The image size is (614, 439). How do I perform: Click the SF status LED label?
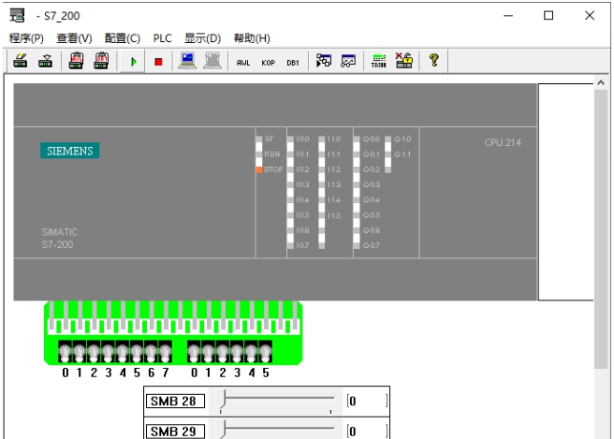pos(269,139)
